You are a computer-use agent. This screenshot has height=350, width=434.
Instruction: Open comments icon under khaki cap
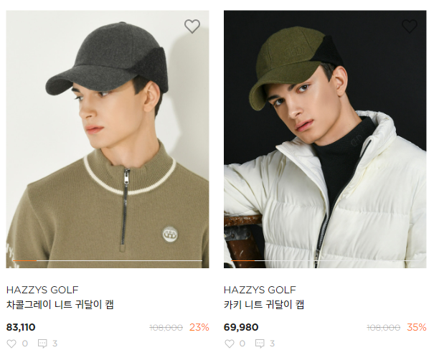pos(260,344)
